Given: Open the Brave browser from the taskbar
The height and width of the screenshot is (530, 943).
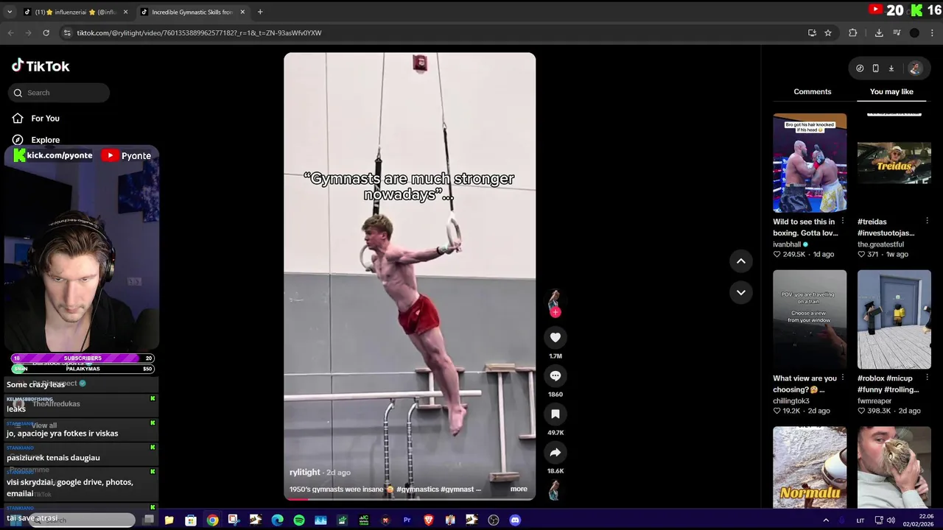Looking at the screenshot, I should coord(429,520).
